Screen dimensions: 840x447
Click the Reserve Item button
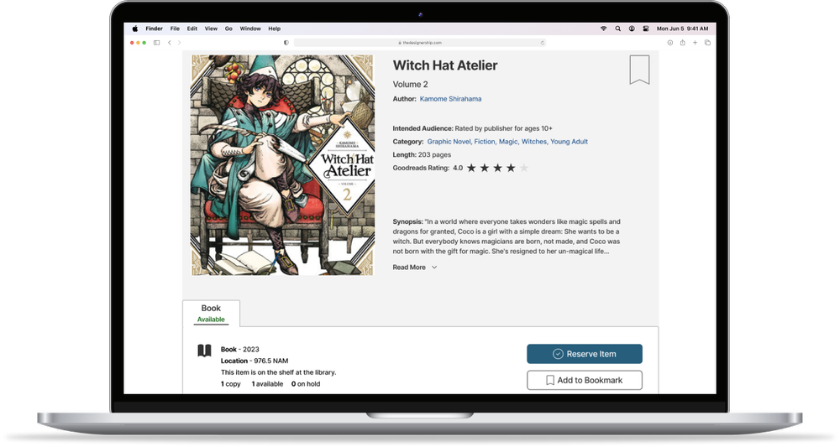click(585, 354)
